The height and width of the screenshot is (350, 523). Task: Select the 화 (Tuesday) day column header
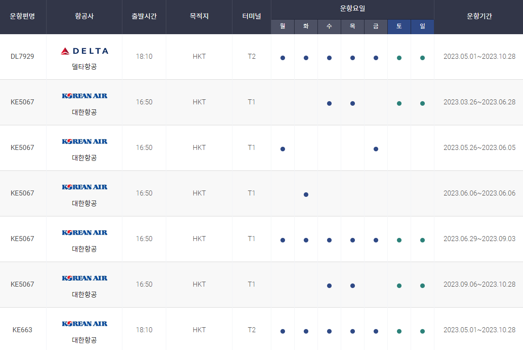coord(306,26)
